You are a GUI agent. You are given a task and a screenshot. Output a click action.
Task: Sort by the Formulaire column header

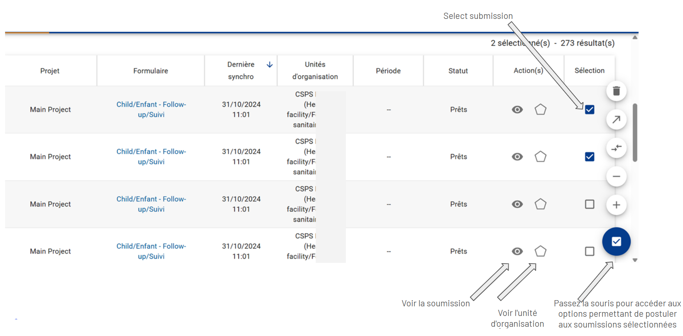(150, 71)
